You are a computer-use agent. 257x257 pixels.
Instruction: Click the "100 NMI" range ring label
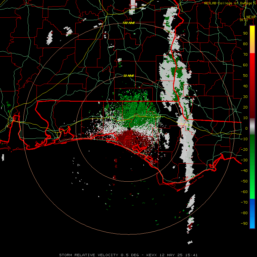pyautogui.click(x=128, y=23)
